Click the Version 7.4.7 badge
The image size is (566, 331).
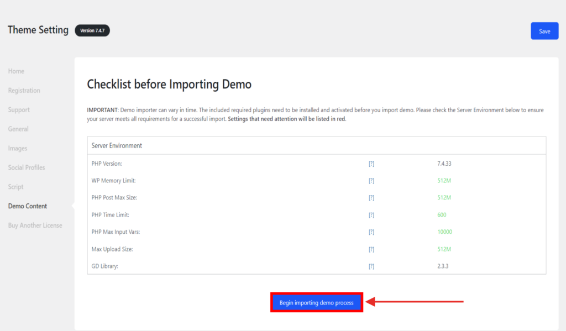pos(92,30)
